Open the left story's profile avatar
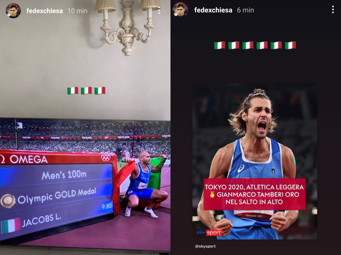This screenshot has height=255, width=341. (x=13, y=11)
